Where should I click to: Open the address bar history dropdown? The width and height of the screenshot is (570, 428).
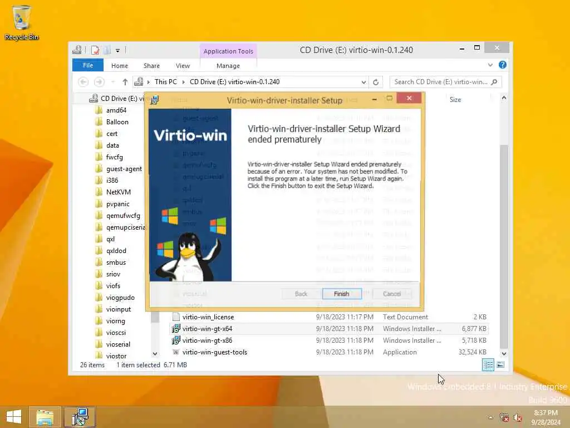point(363,82)
